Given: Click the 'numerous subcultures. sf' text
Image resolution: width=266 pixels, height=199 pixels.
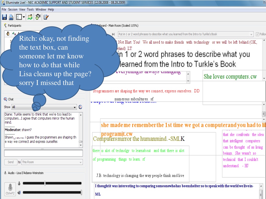Looking at the screenshot, I should coord(134,99).
